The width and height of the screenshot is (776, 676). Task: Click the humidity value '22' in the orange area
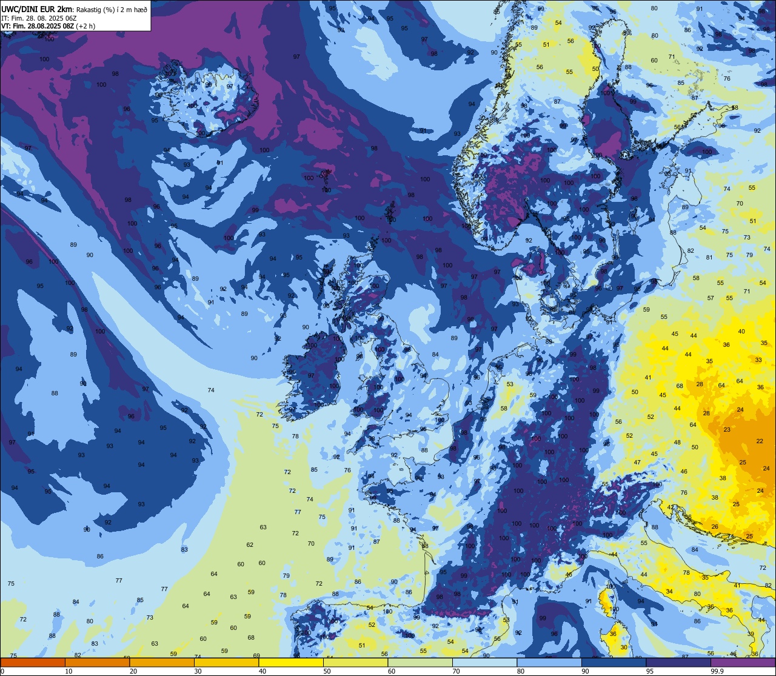tap(760, 441)
